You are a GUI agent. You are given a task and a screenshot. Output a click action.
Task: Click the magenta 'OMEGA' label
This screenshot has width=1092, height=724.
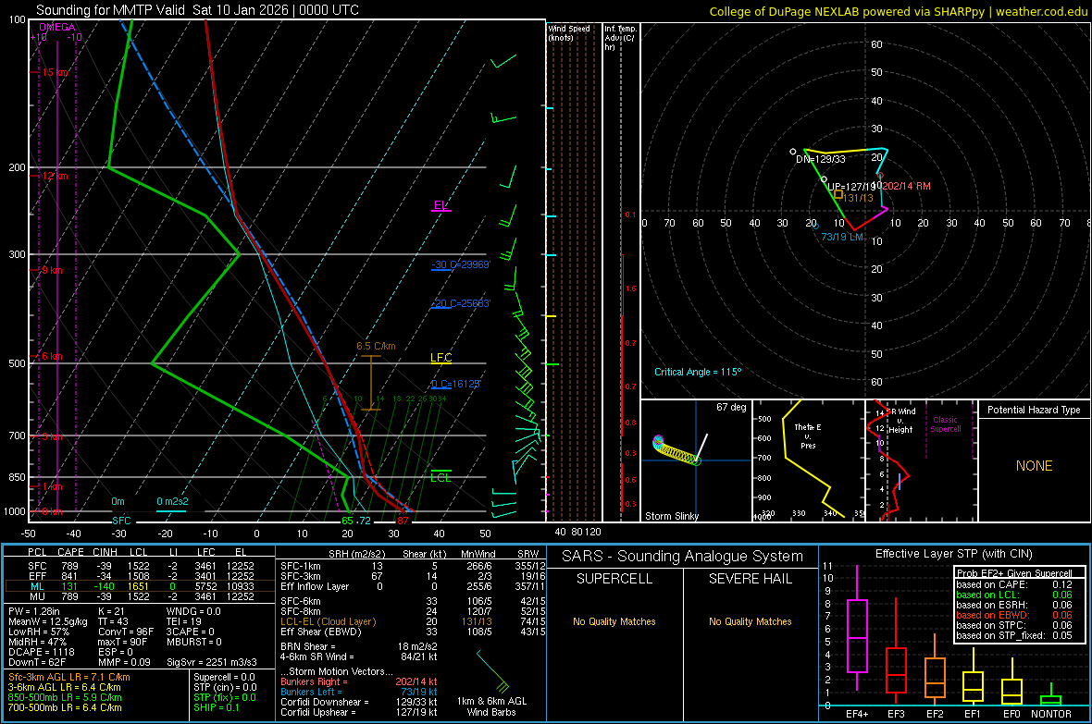pyautogui.click(x=57, y=27)
